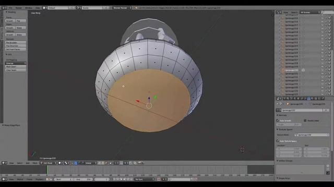Image resolution: width=334 pixels, height=187 pixels.
Task: Open the outliner editor type selector
Action: pos(279,12)
